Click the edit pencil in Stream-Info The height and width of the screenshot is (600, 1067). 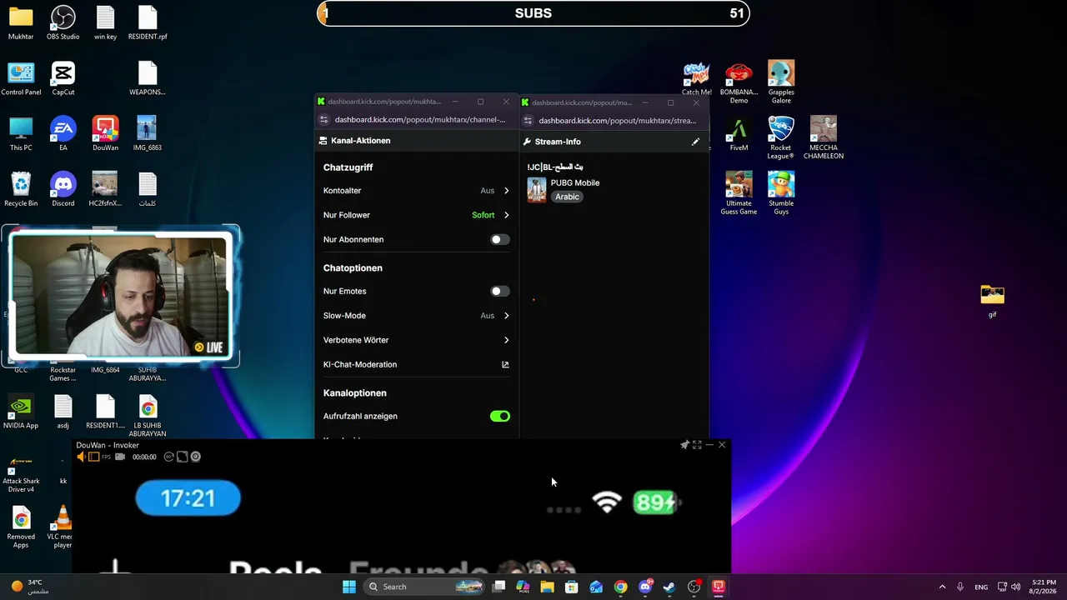[x=695, y=142]
